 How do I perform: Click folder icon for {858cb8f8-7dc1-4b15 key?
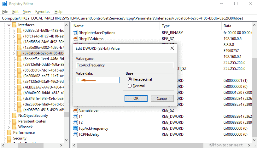[19, 70]
